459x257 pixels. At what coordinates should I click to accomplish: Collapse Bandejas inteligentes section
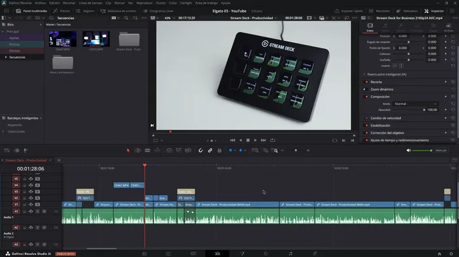click(41, 118)
